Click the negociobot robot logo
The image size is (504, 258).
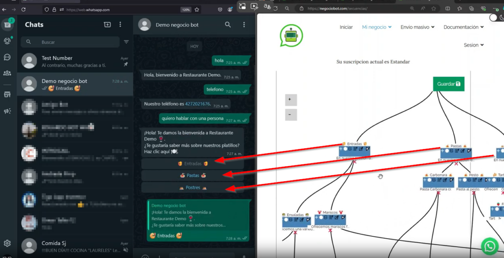[x=291, y=35]
